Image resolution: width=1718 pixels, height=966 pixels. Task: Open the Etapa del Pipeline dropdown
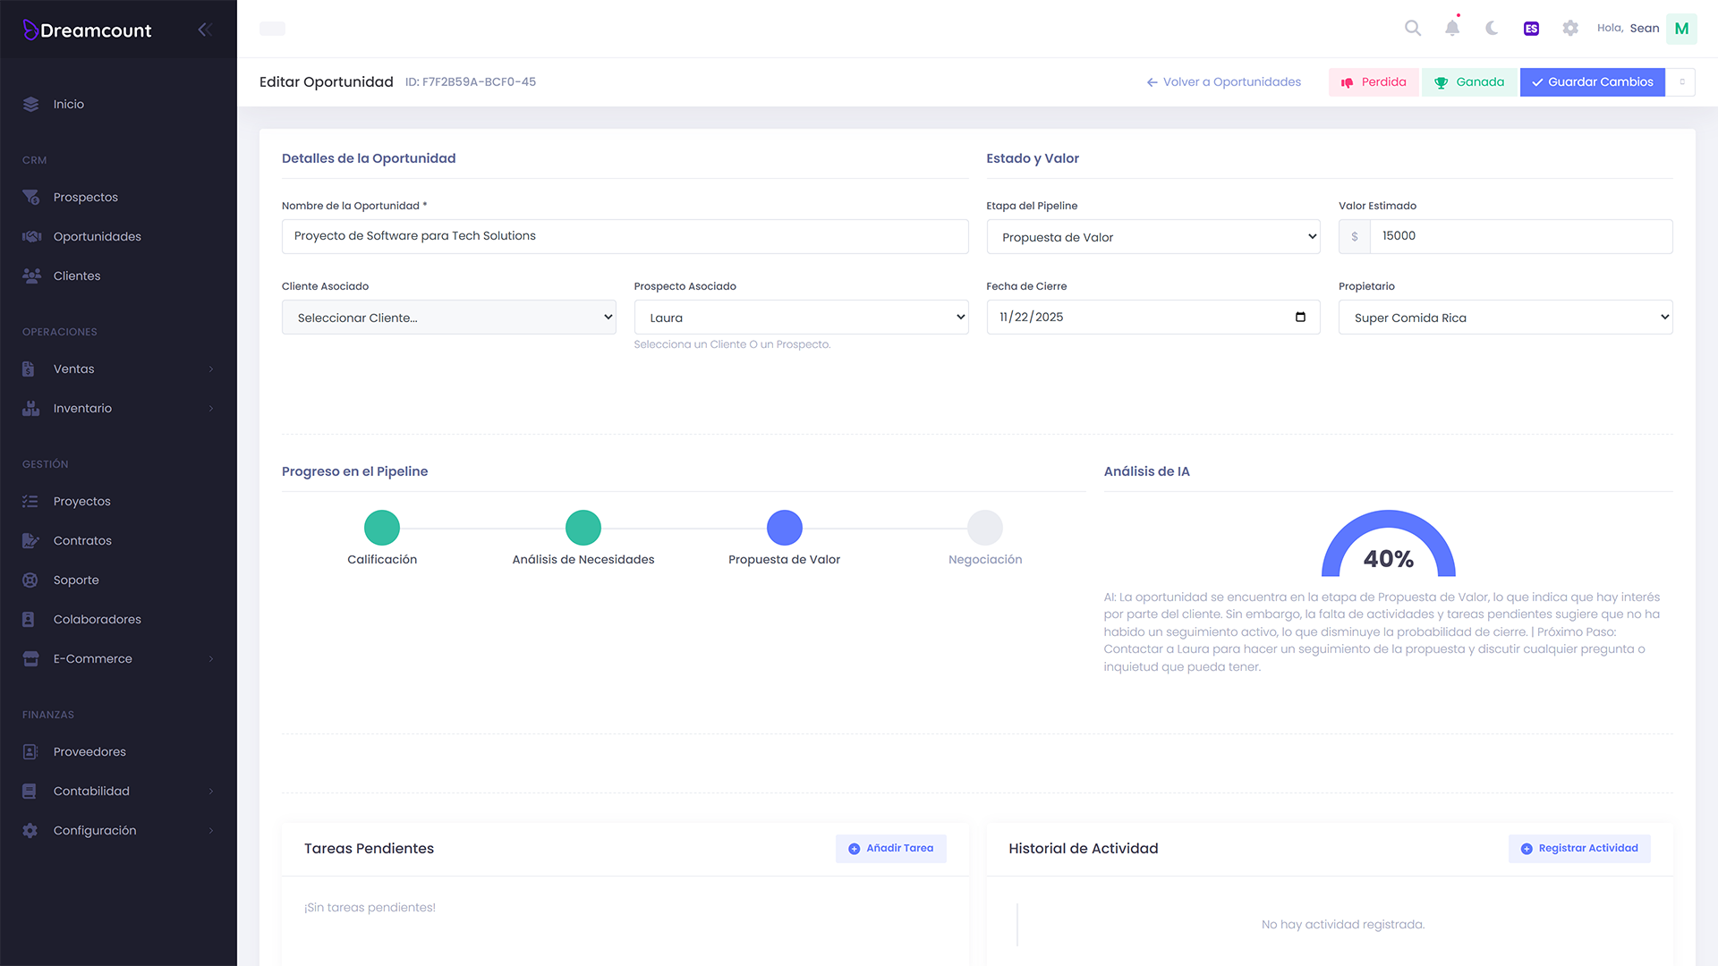1152,236
